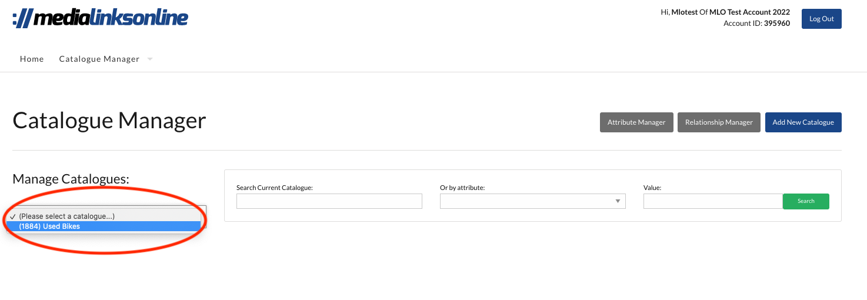Click the medialinksonline logo
867x300 pixels.
tap(100, 18)
